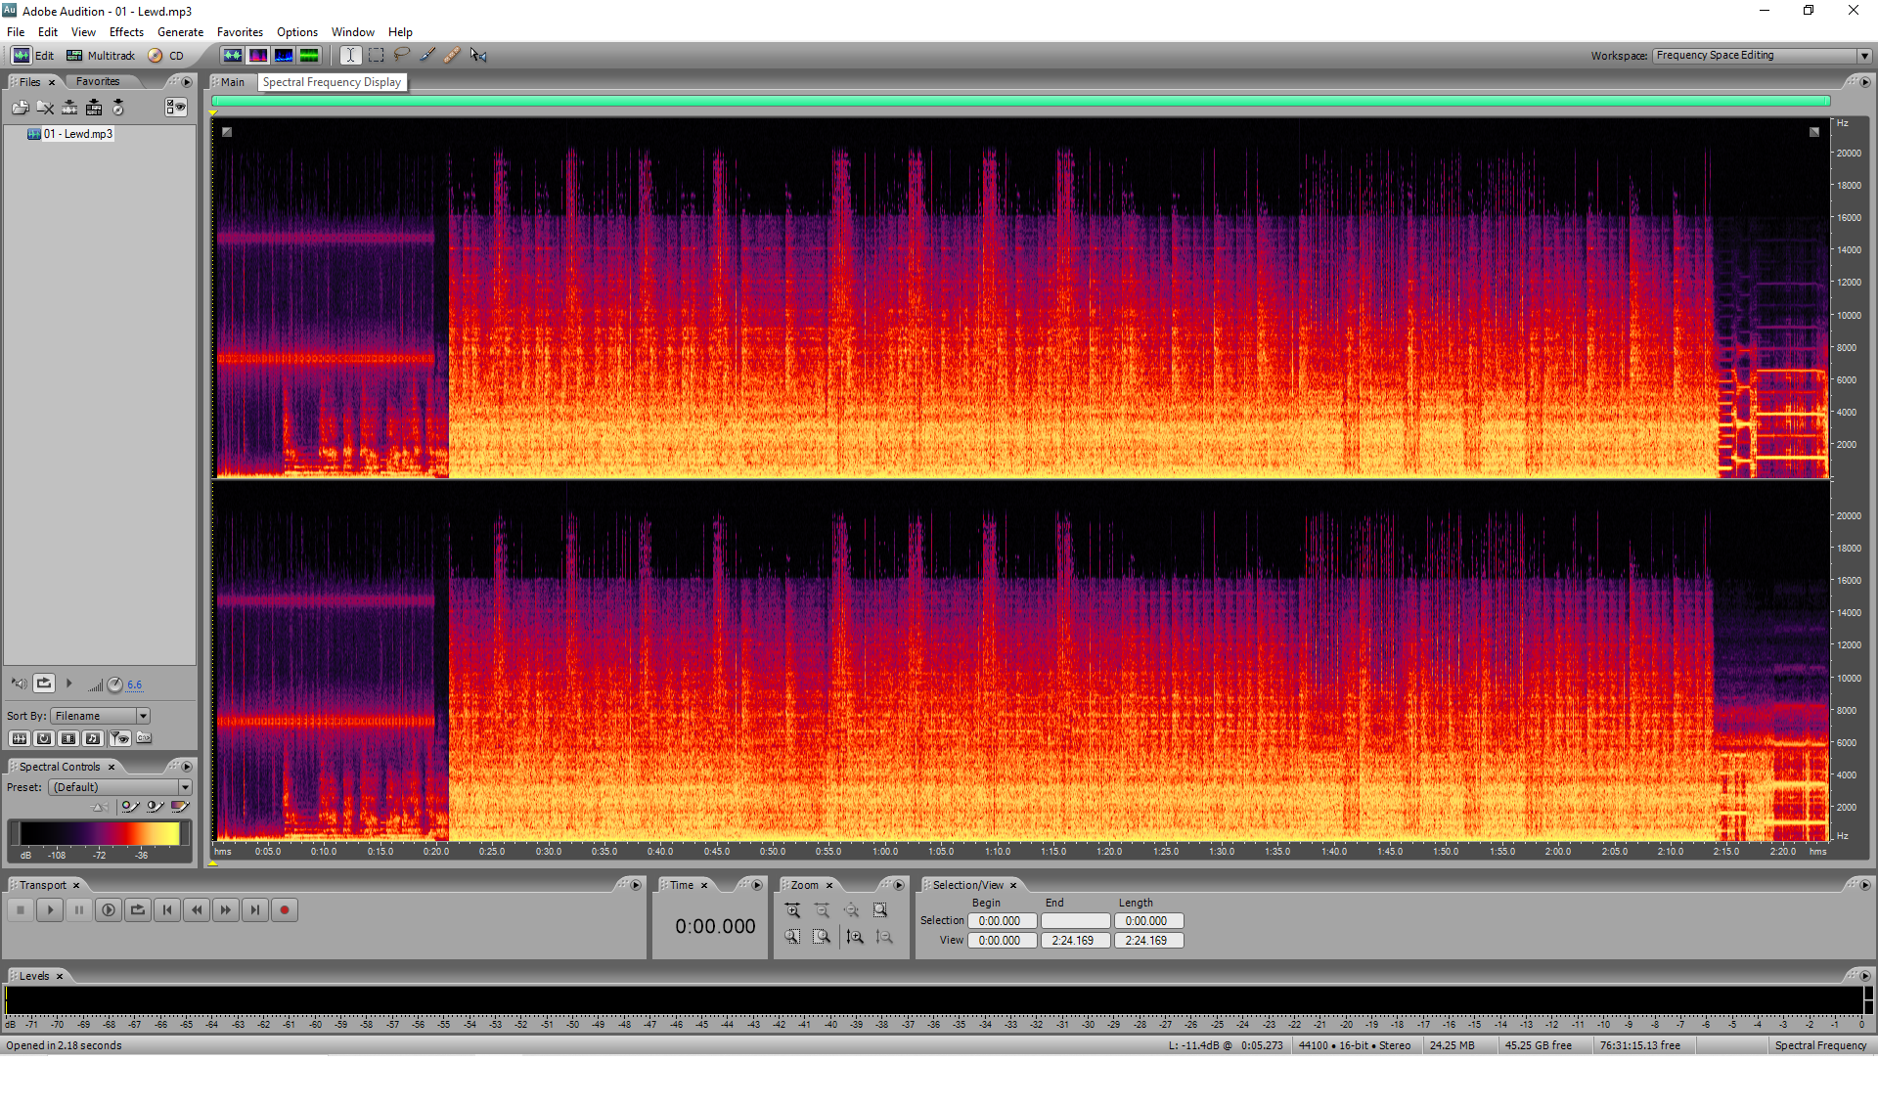
Task: Select the Spectral Frequency Display view button
Action: [x=257, y=56]
